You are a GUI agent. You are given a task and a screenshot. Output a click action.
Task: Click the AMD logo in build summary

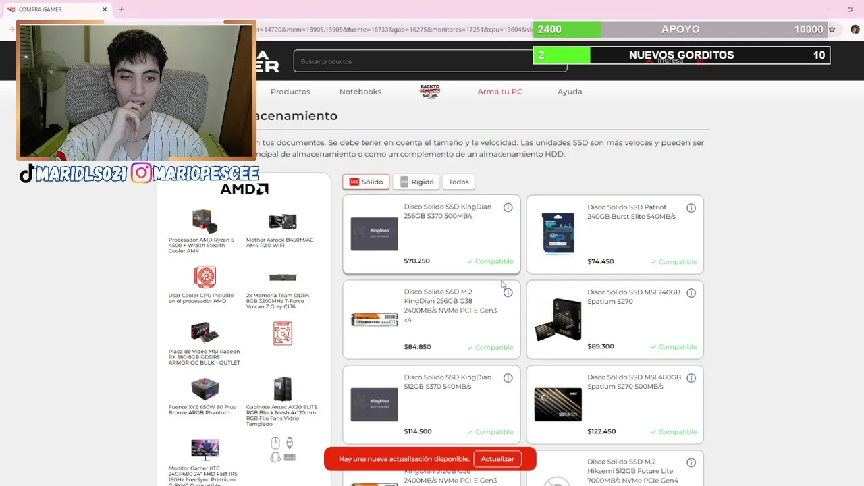point(244,189)
